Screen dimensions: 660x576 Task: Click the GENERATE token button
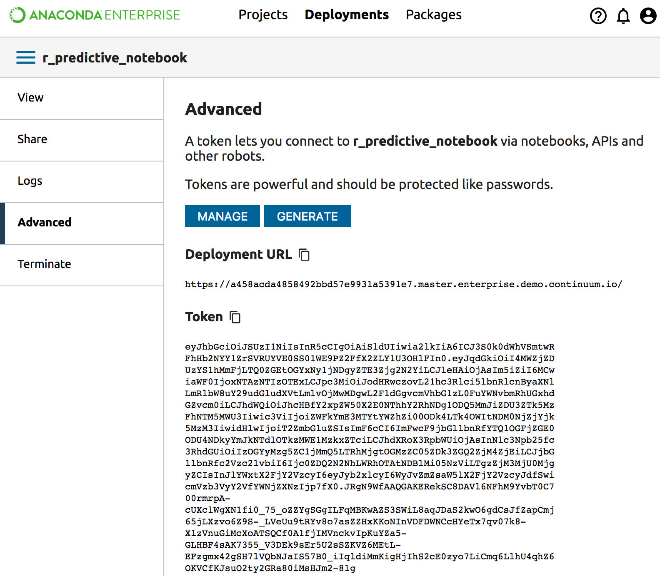pyautogui.click(x=307, y=216)
